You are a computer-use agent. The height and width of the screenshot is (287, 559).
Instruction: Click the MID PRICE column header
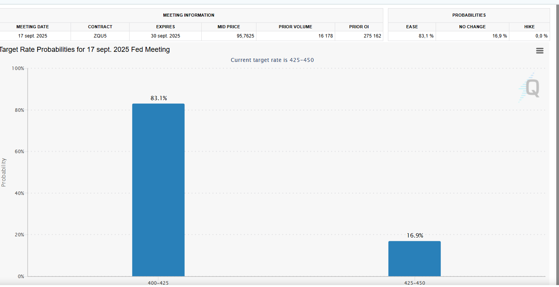(229, 27)
